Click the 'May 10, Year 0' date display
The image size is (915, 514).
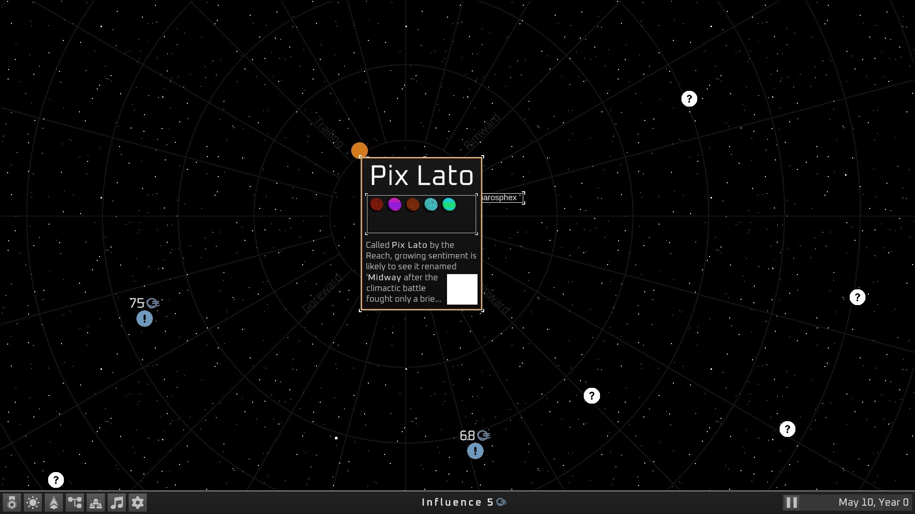[x=874, y=502]
